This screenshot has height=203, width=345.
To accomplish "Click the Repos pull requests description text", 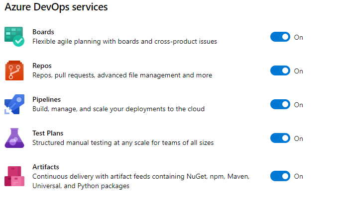I will (x=122, y=75).
